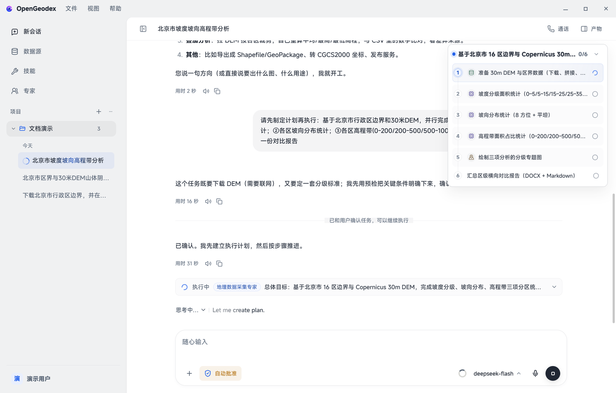Open the 文件 menu
This screenshot has width=616, height=393.
(x=71, y=8)
